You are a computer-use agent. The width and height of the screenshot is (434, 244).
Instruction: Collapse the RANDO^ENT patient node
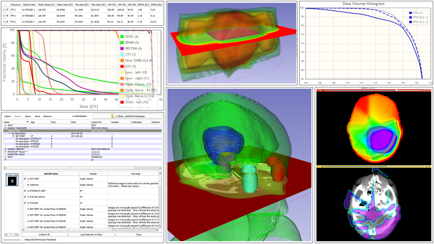[x=5, y=131]
